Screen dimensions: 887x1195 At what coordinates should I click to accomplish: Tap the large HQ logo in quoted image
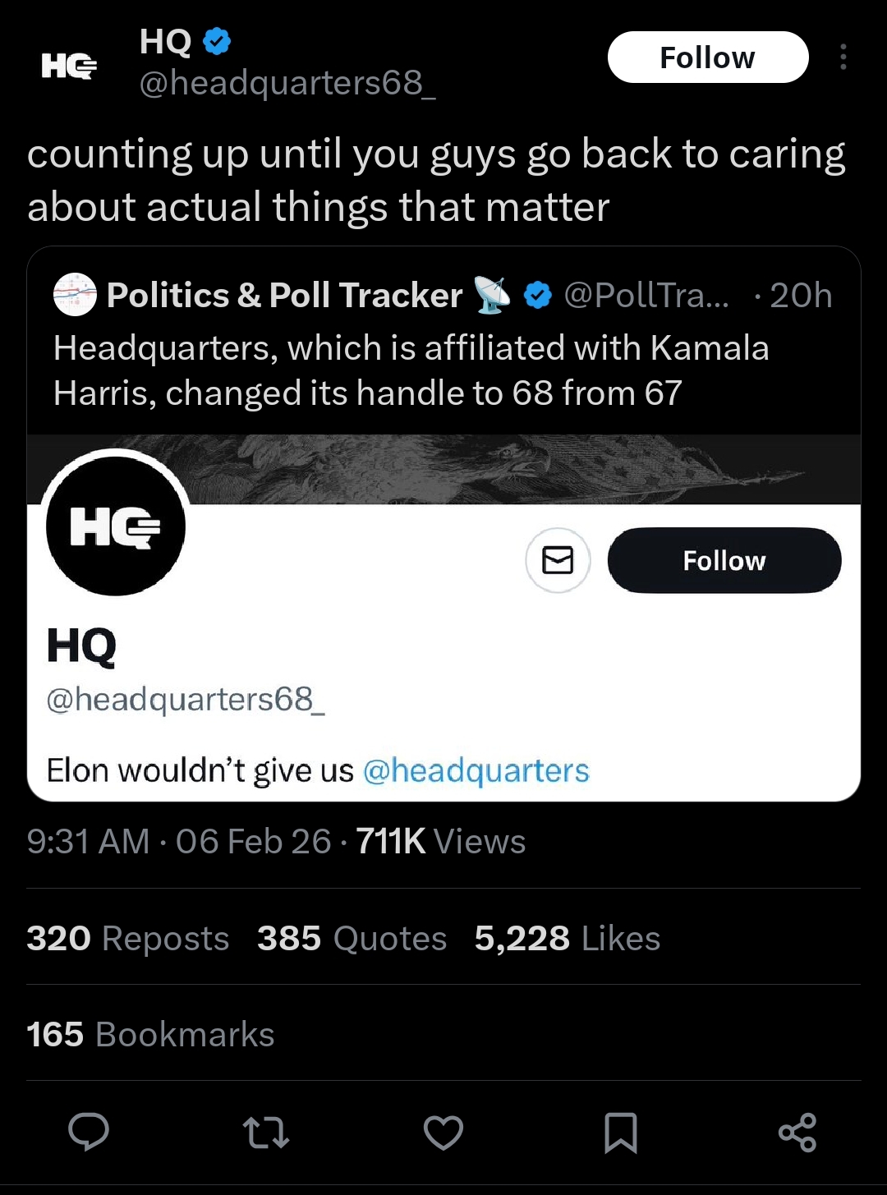click(116, 526)
